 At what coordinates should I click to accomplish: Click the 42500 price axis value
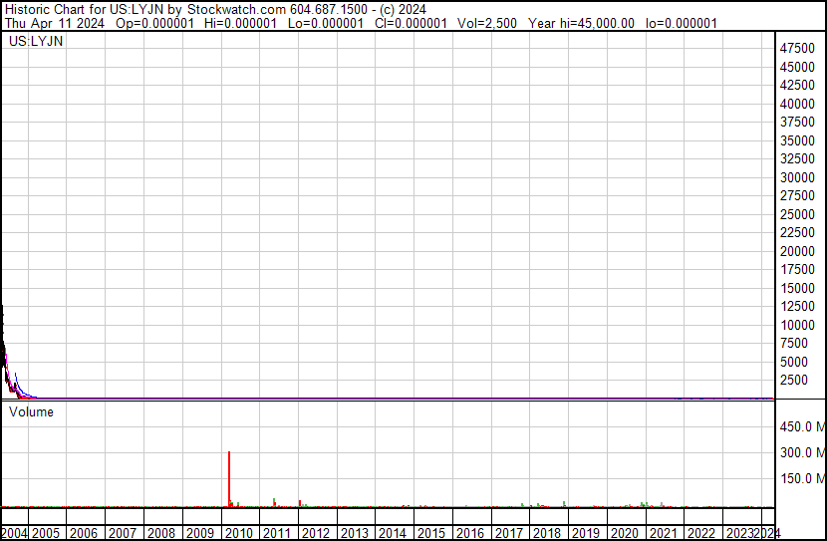point(797,85)
